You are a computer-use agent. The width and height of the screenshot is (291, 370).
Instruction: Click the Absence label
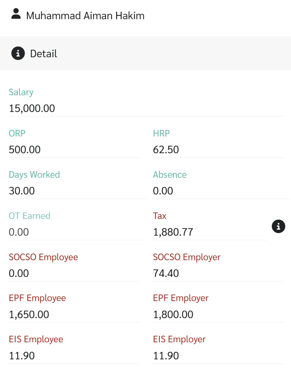coord(170,175)
